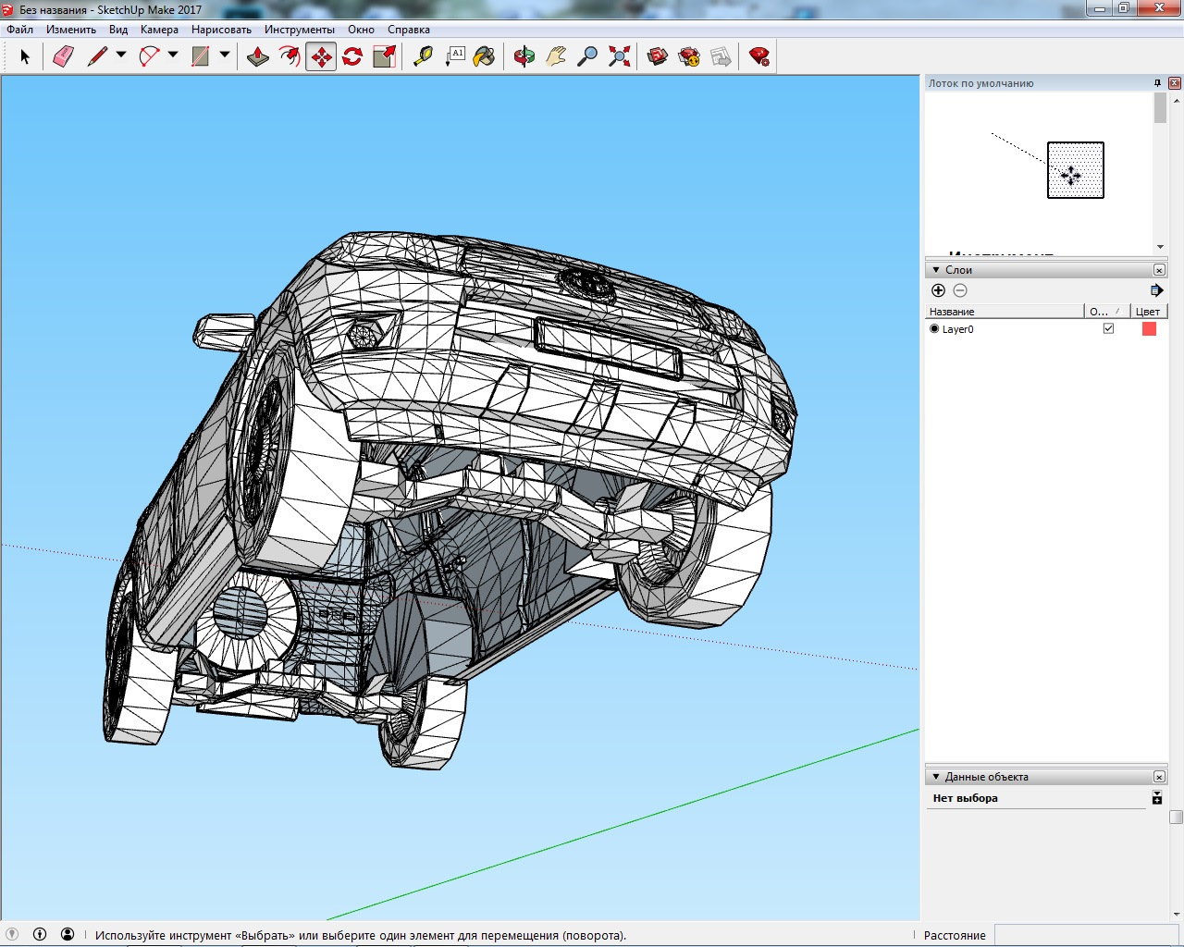
Task: Open the Extension Manager ruby icon
Action: pyautogui.click(x=759, y=57)
